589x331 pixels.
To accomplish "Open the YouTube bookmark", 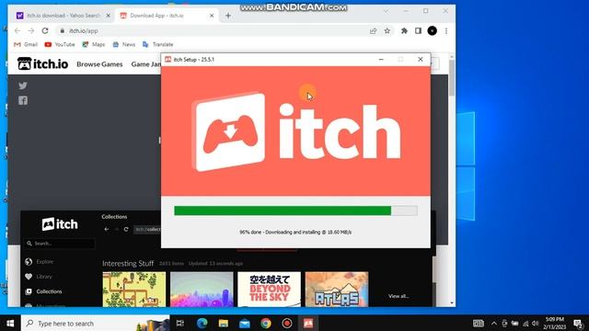I will [60, 44].
